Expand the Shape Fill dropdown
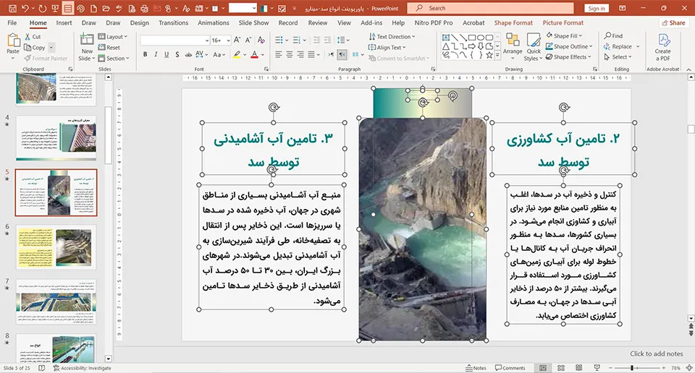The image size is (695, 373). click(564, 36)
